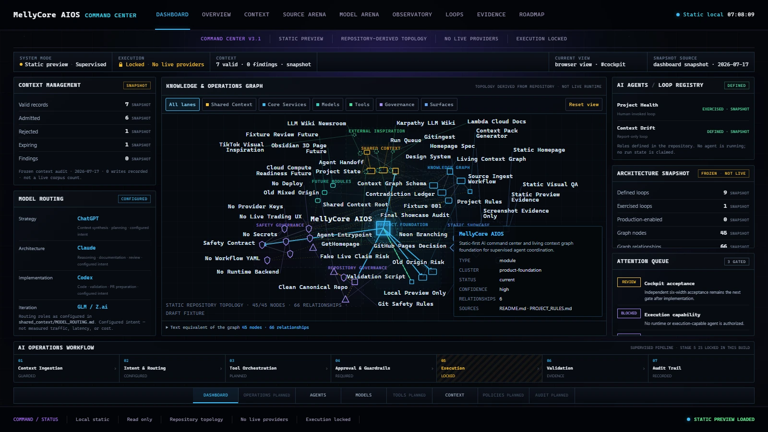Click the BLOCKED tag for Execution capability
Screen dimensions: 768x432
click(x=629, y=313)
